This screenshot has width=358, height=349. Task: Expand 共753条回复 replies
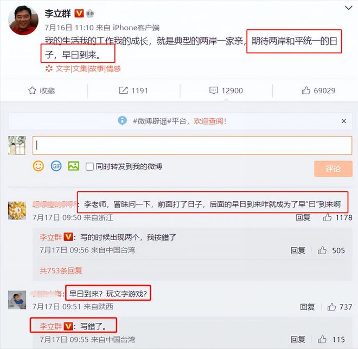click(x=61, y=270)
